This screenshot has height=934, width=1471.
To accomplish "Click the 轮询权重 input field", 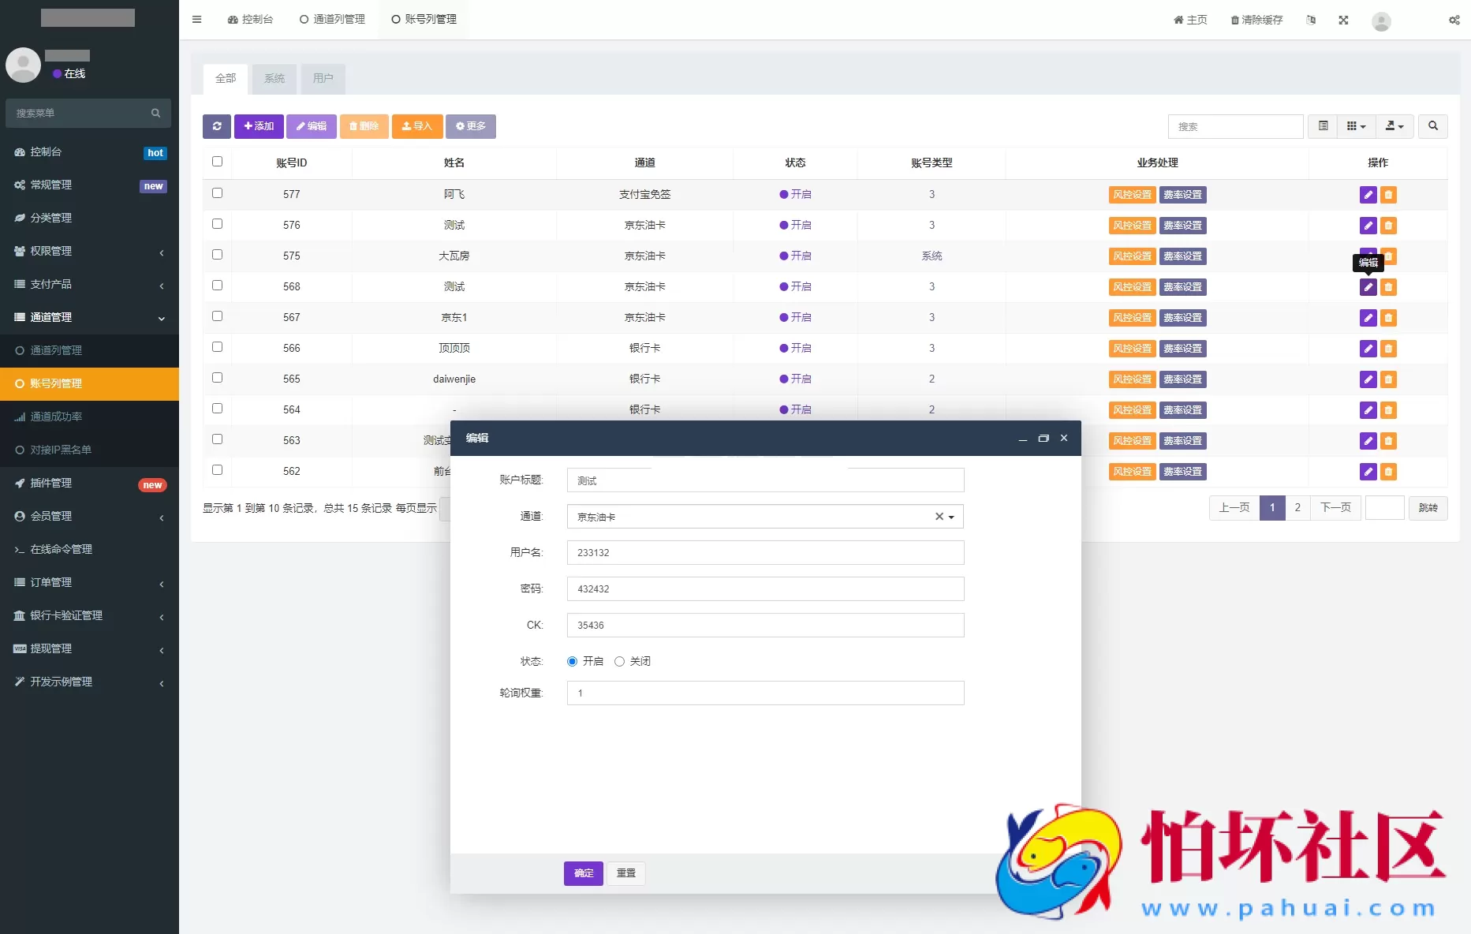I will (x=764, y=693).
